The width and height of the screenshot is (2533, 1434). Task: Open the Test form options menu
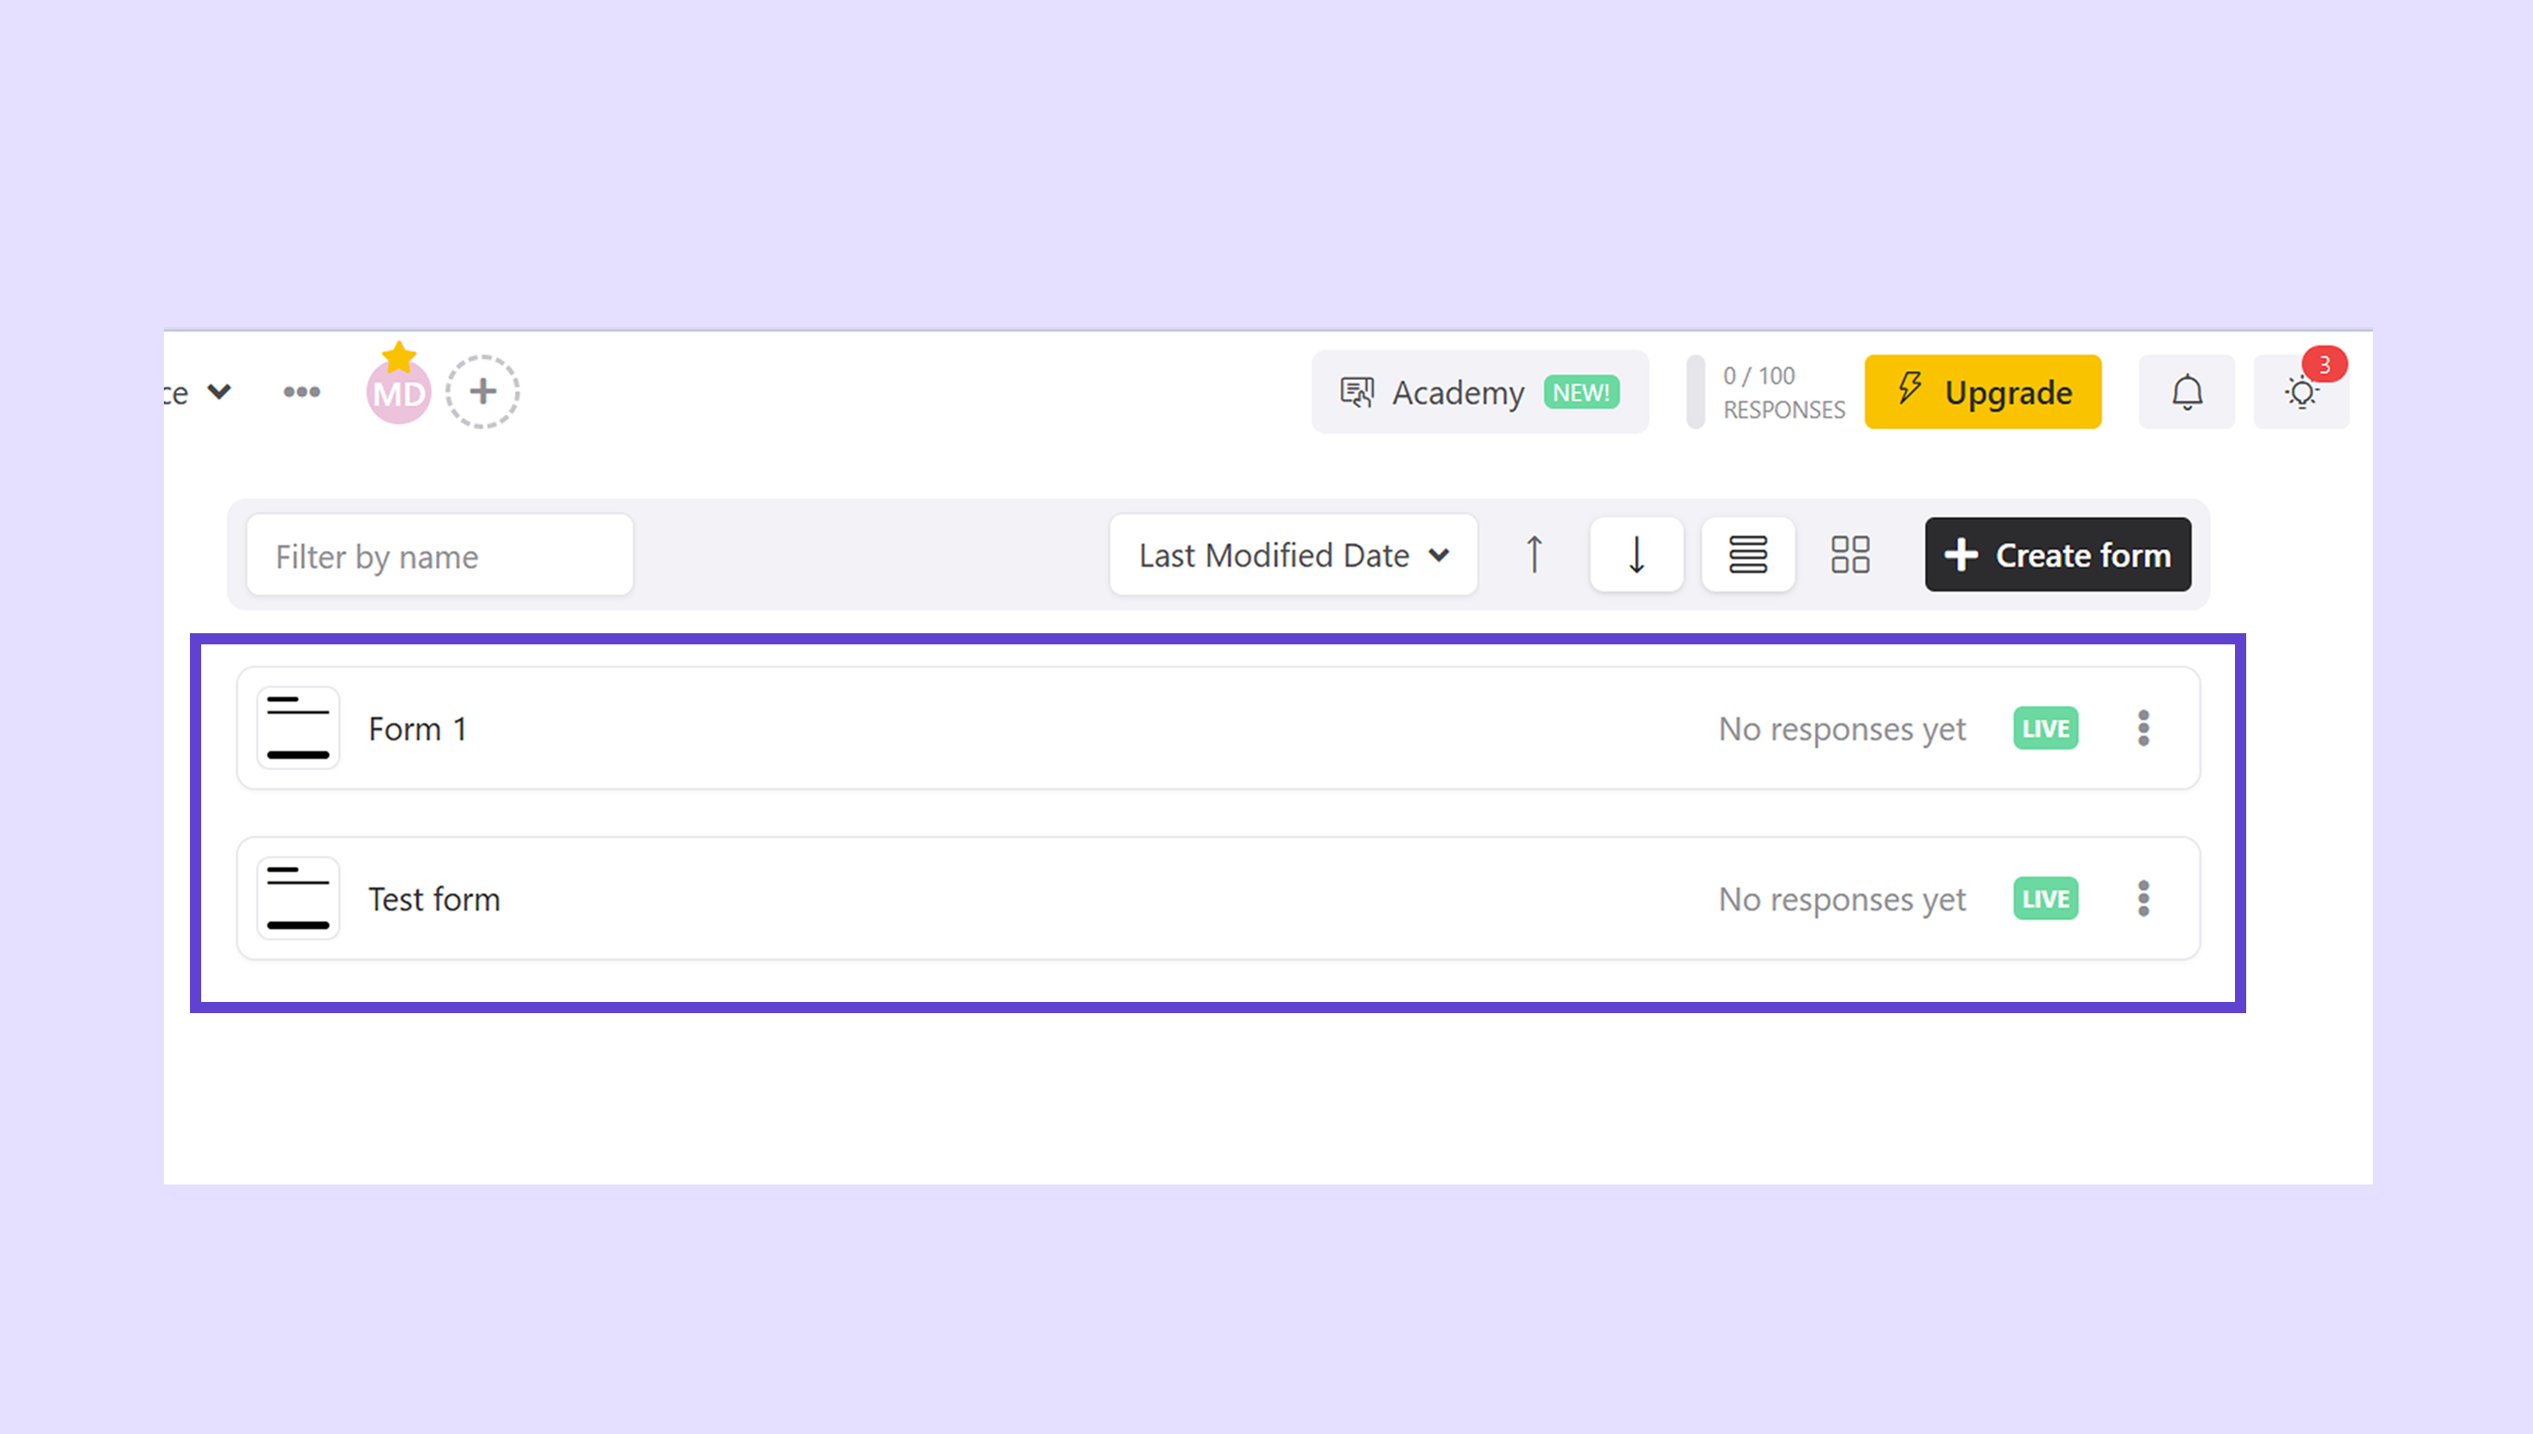coord(2143,900)
